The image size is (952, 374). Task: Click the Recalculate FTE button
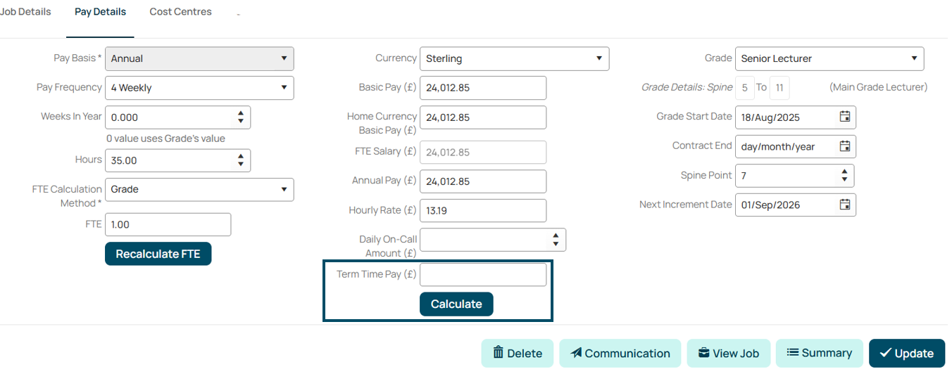(x=158, y=254)
